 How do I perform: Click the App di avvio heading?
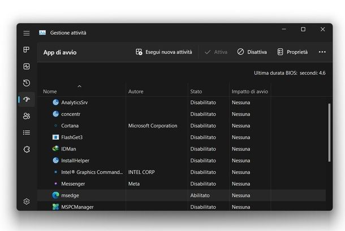[60, 53]
